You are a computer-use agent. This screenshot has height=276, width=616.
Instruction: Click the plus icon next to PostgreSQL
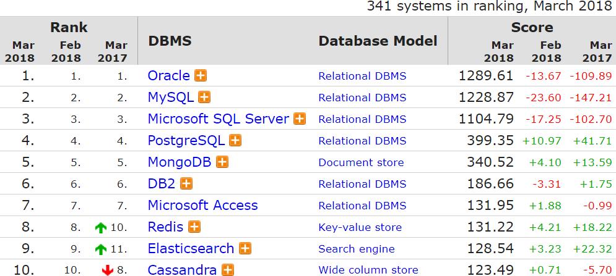(x=235, y=140)
